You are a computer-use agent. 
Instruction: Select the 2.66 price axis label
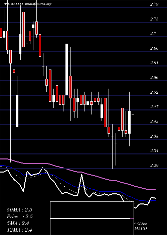pos(154,48)
